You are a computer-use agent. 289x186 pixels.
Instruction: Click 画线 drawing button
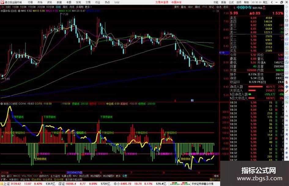tap(197, 7)
